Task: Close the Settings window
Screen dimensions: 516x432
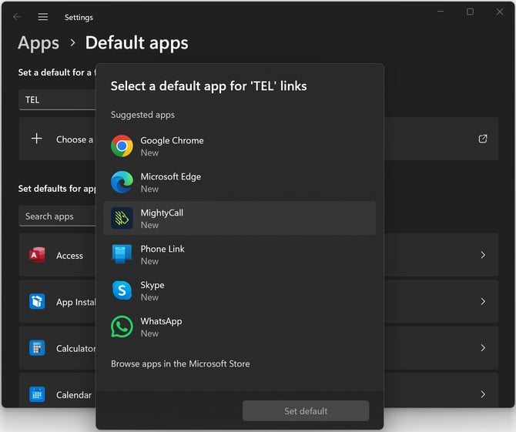Action: click(x=500, y=12)
